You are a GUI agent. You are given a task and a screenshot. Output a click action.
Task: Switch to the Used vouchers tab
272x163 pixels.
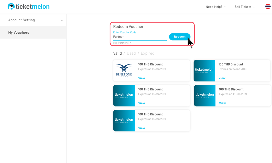click(x=131, y=53)
